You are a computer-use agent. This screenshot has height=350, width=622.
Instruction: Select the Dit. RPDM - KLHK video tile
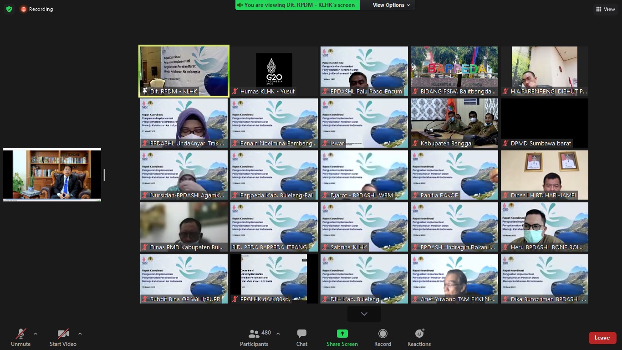coord(184,71)
